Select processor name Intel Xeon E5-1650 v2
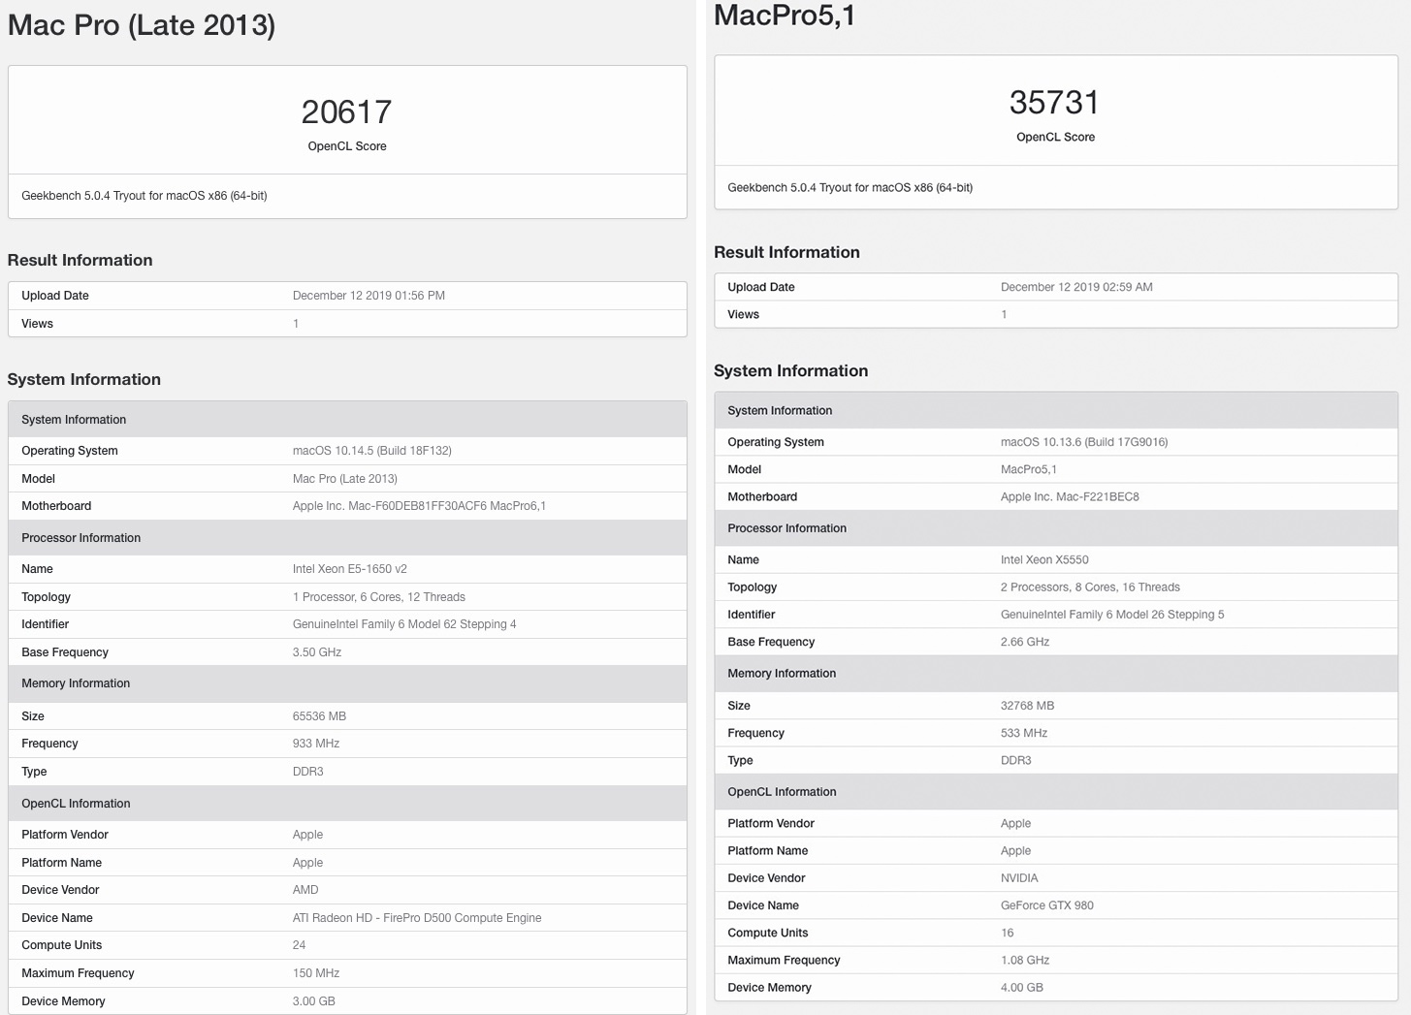The height and width of the screenshot is (1015, 1411). (350, 569)
